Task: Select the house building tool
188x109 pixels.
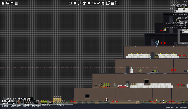Action: [x=75, y=3]
